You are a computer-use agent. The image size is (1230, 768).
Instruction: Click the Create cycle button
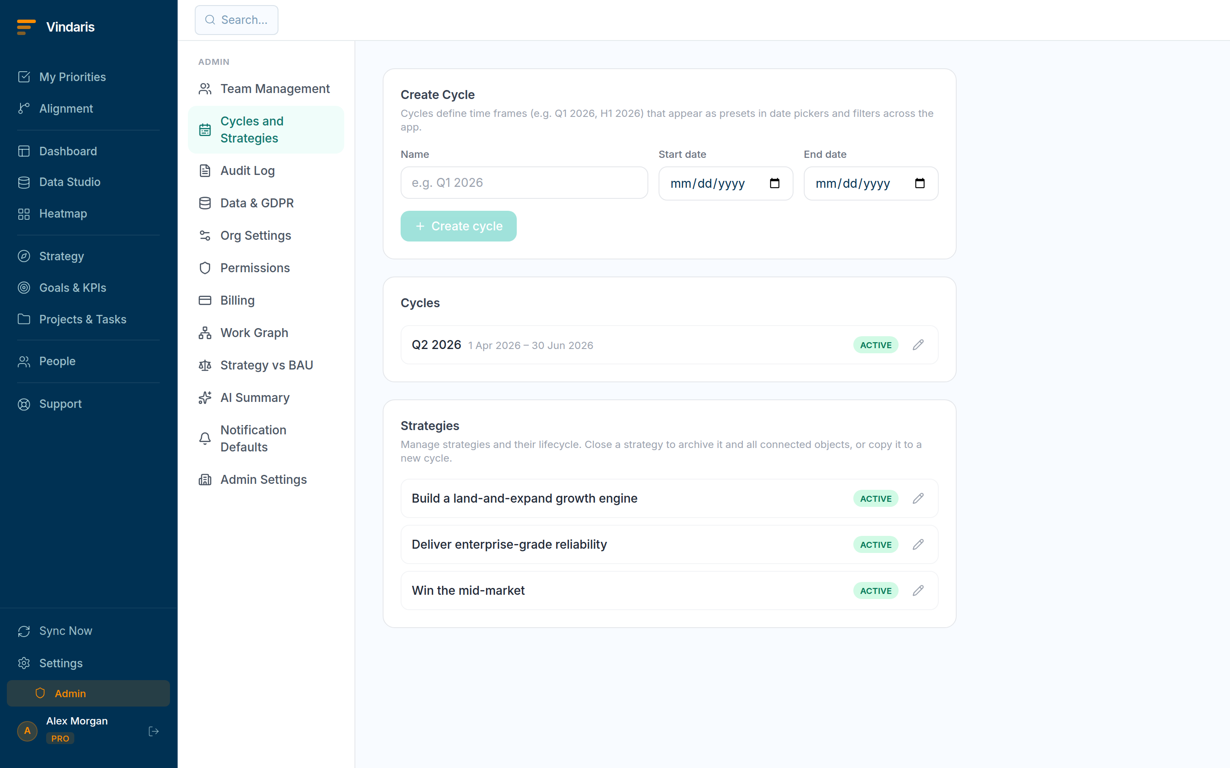(458, 226)
